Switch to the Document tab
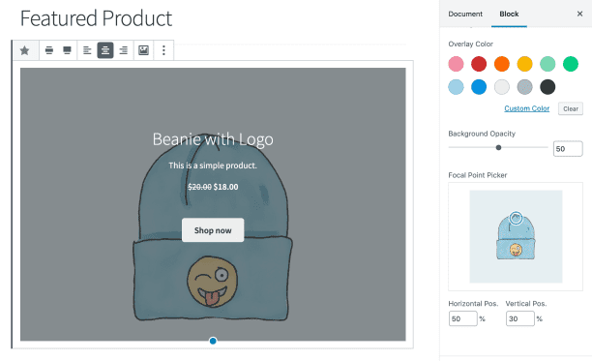 (x=465, y=14)
